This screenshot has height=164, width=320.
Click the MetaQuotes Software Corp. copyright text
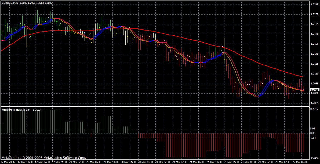pyautogui.click(x=44, y=158)
